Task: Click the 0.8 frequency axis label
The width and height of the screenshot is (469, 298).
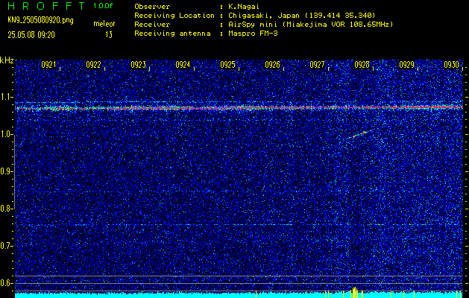Action: click(x=6, y=209)
